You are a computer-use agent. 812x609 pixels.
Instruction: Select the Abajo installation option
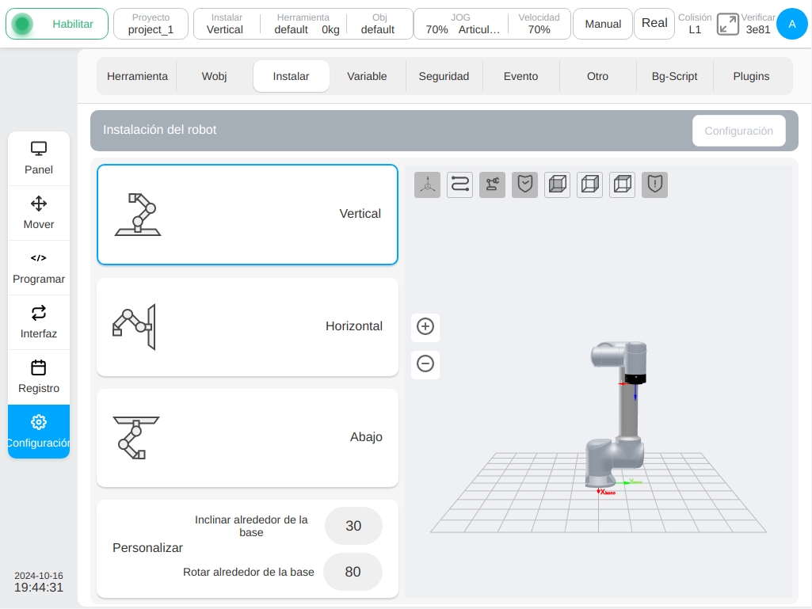pos(247,438)
